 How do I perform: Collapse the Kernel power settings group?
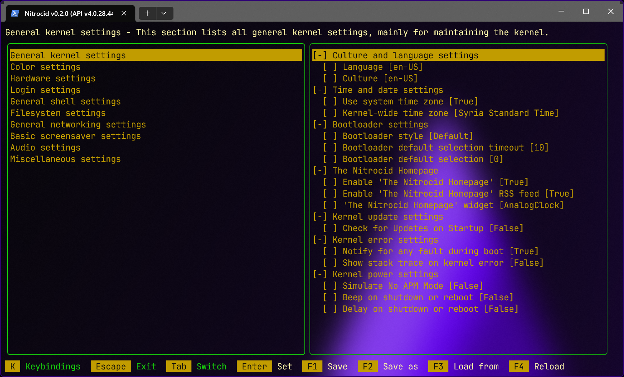(x=320, y=274)
